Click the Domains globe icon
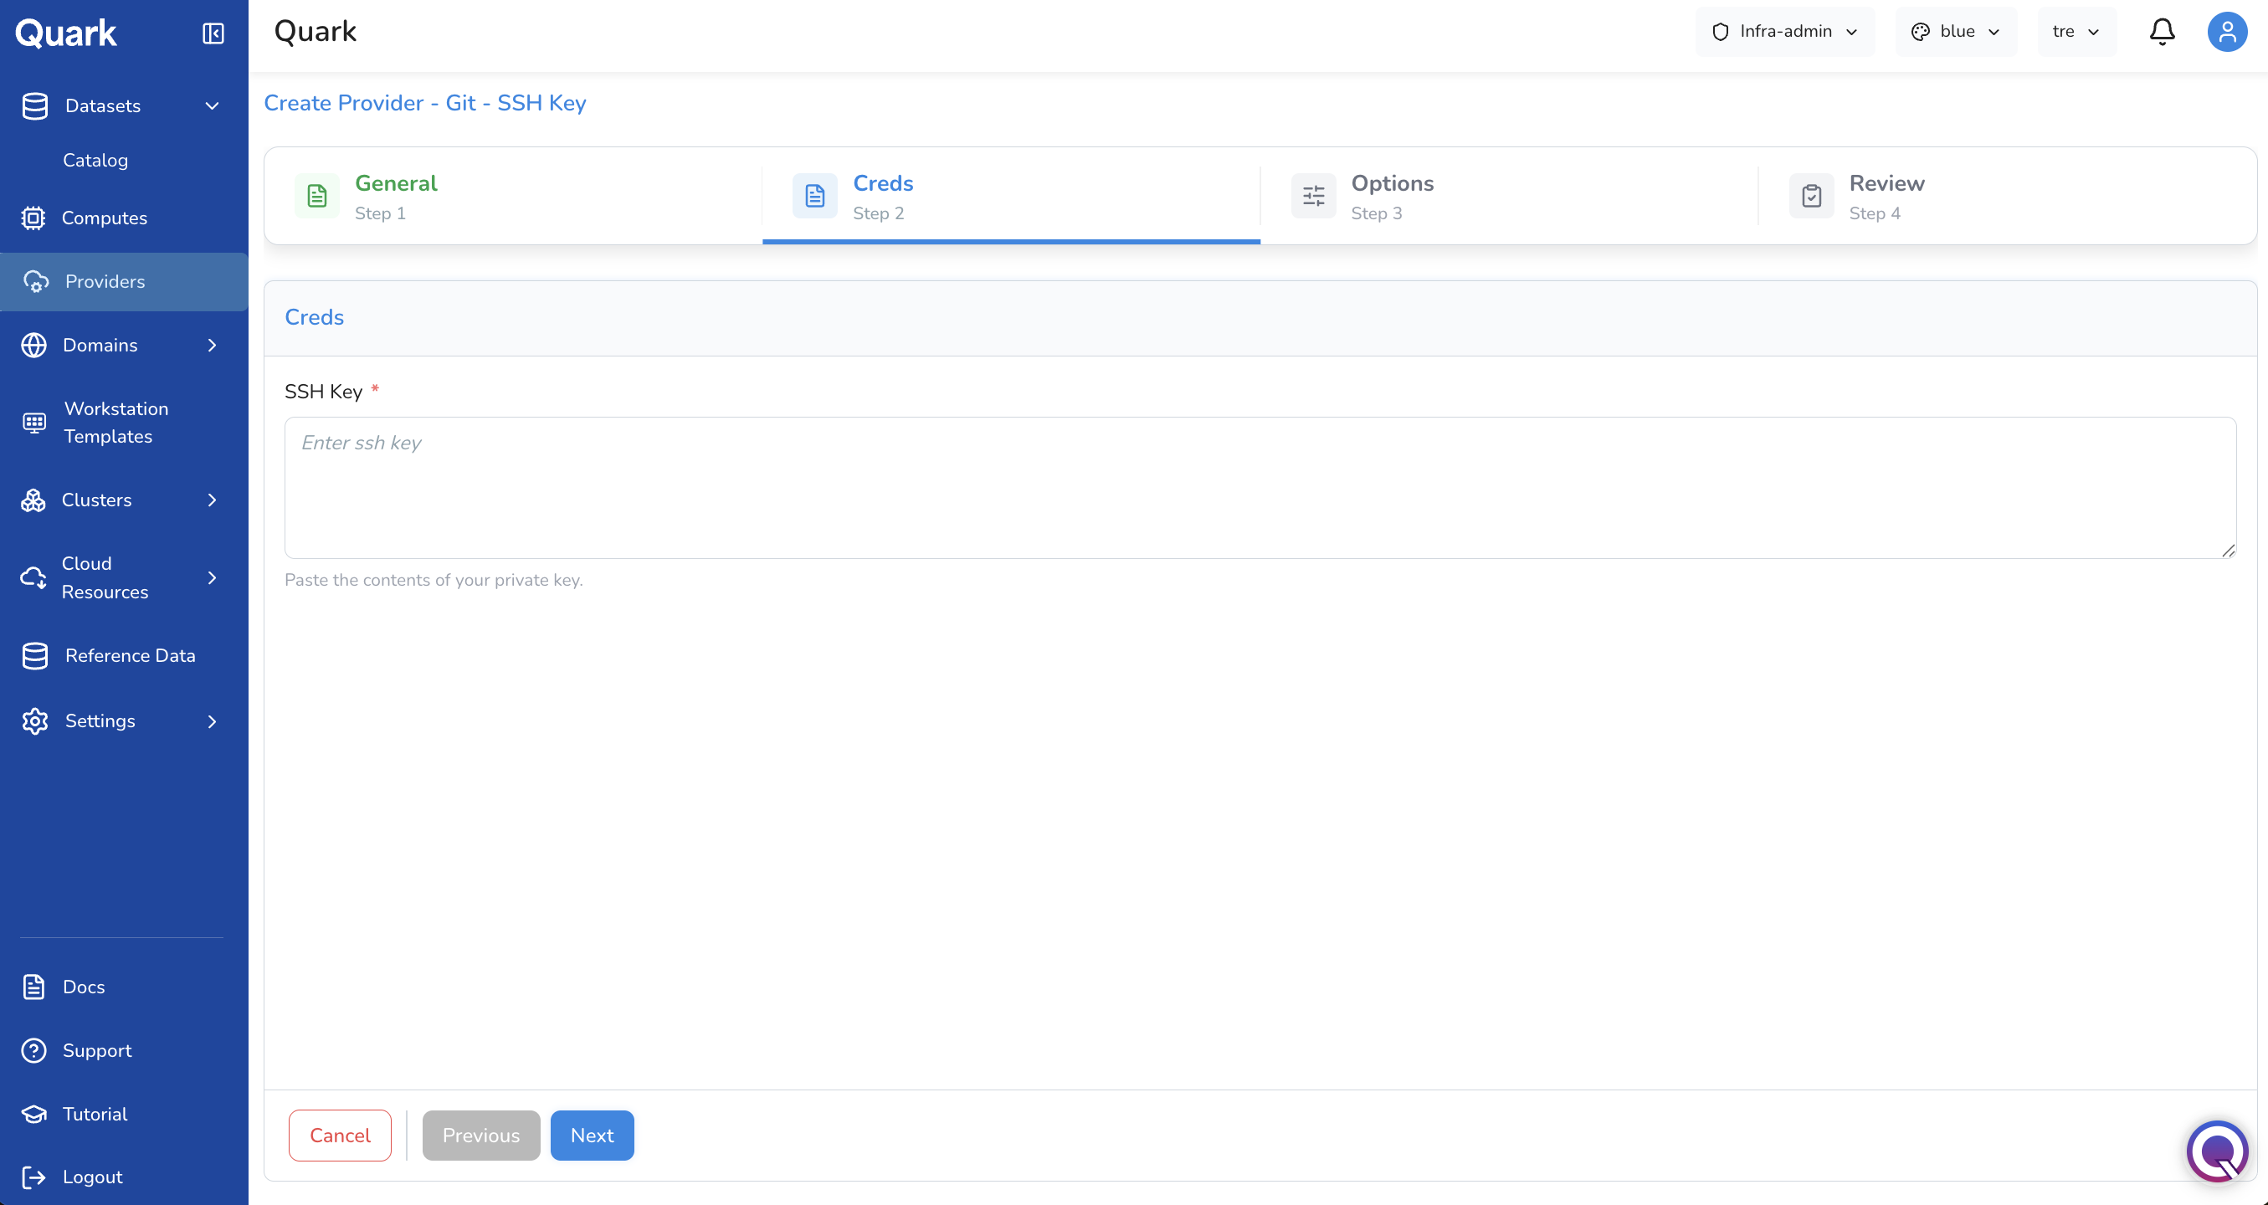 tap(34, 345)
